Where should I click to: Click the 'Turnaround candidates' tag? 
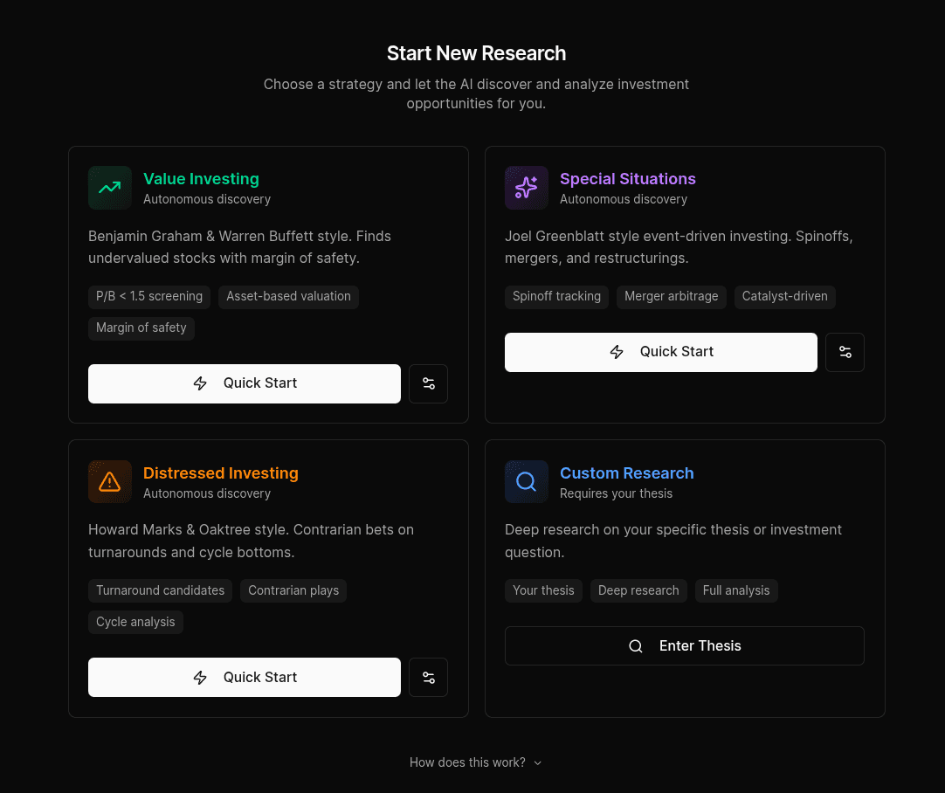point(160,591)
